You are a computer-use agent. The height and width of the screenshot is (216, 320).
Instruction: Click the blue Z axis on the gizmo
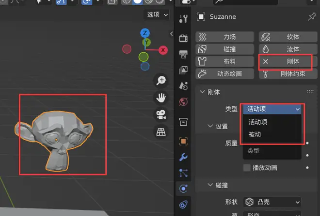[x=145, y=33]
